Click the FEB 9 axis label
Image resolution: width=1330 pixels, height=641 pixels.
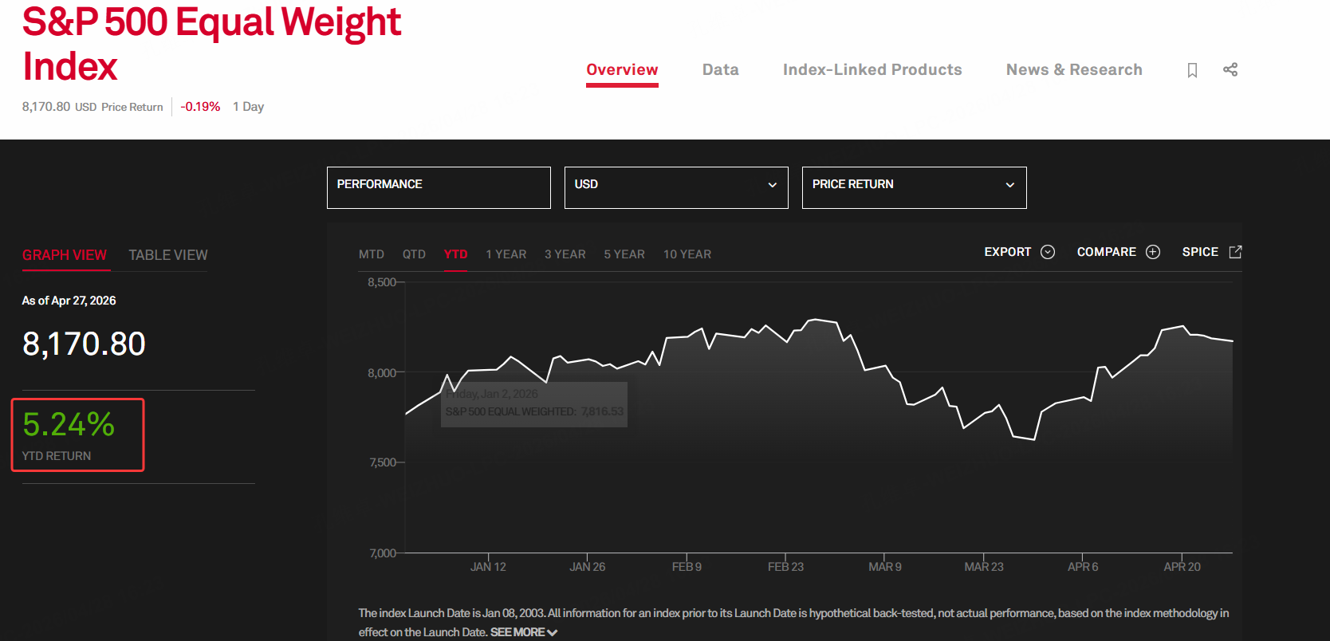tap(687, 567)
